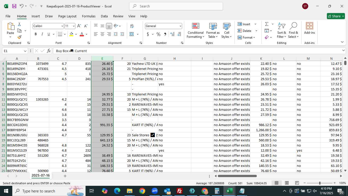The width and height of the screenshot is (348, 196).
Task: Toggle Italic formatting
Action: point(42,34)
